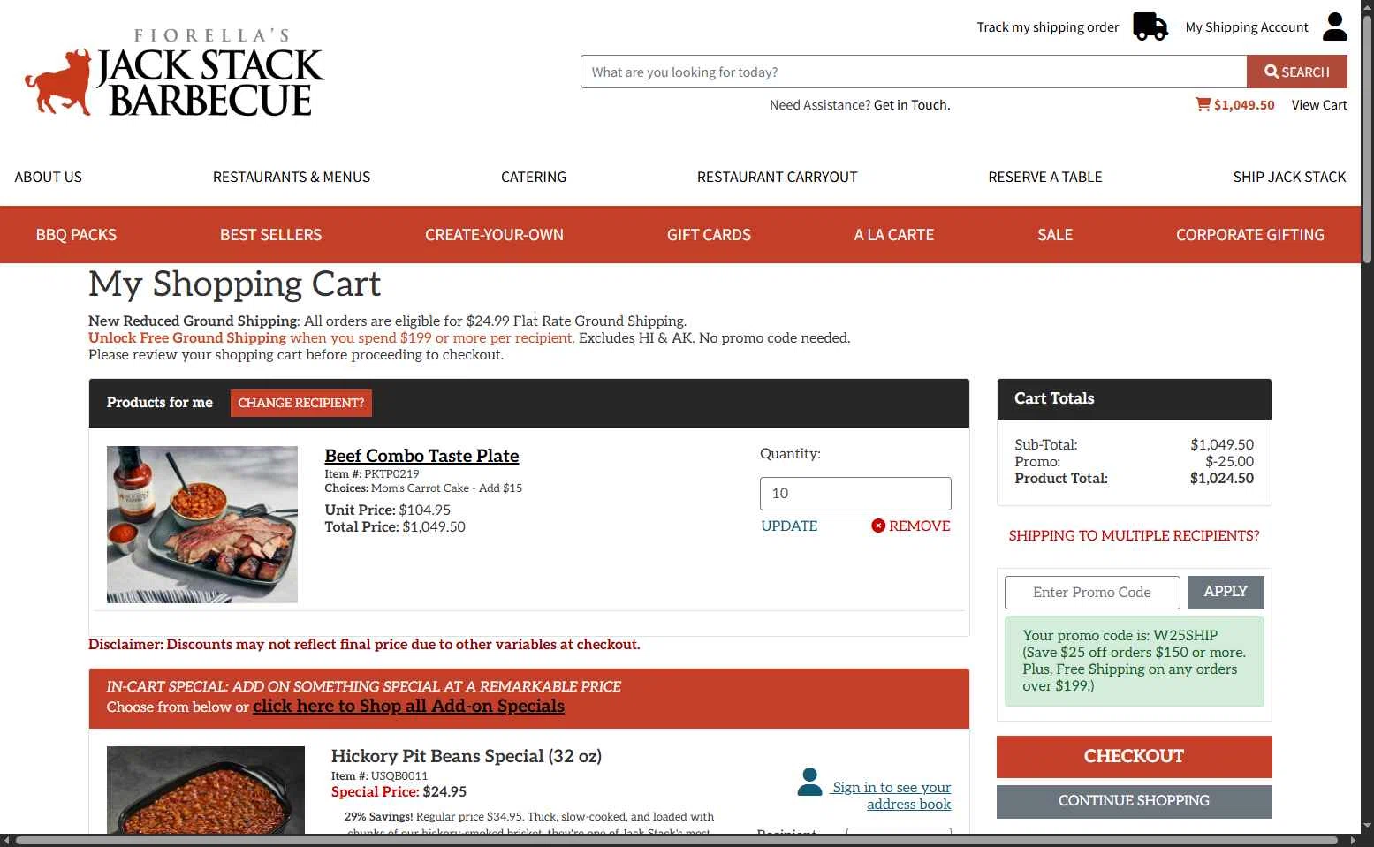
Task: Select A La Carte category
Action: [894, 235]
